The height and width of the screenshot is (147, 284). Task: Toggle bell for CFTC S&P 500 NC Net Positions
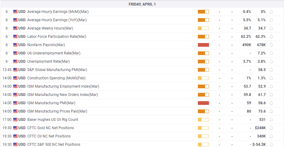[x=271, y=145]
